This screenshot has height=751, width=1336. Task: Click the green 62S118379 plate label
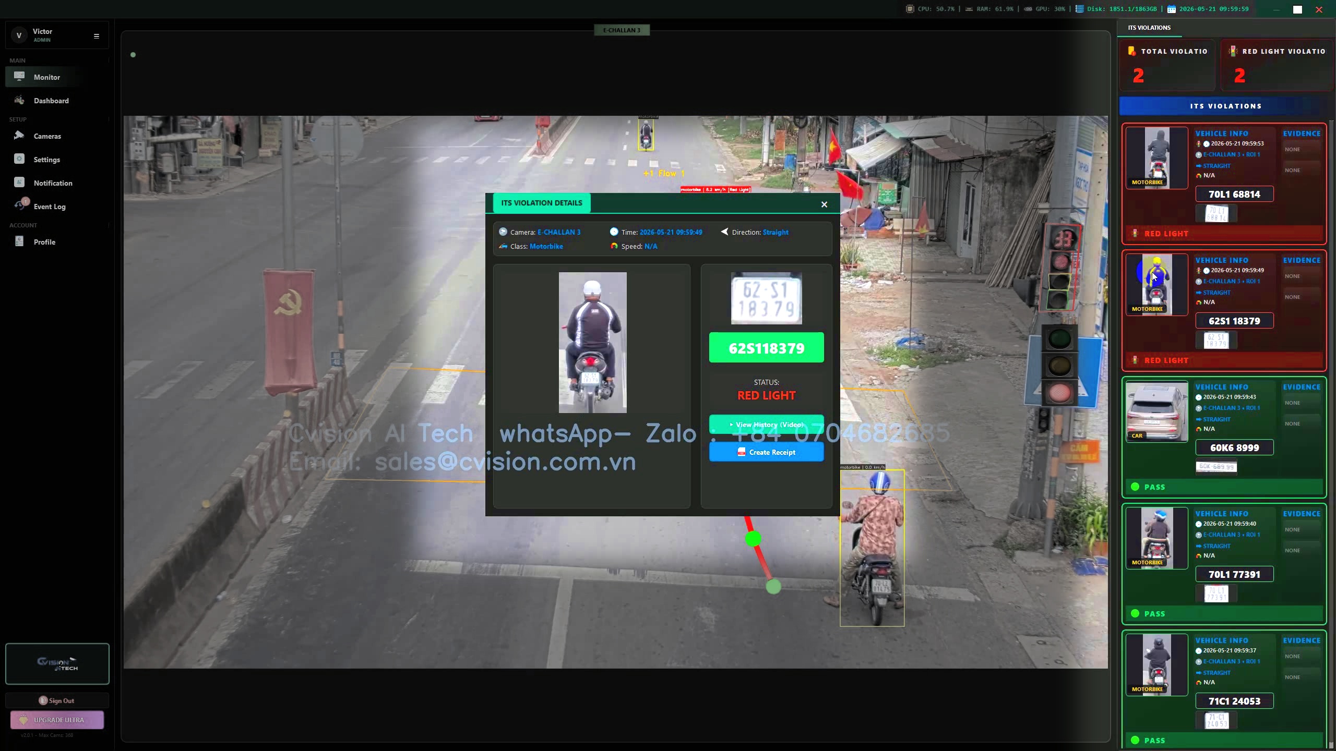point(766,348)
